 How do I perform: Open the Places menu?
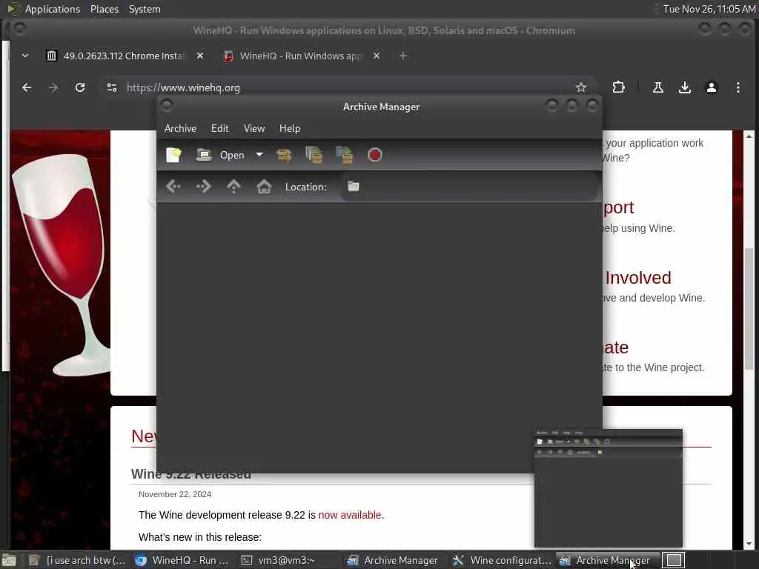tap(104, 9)
